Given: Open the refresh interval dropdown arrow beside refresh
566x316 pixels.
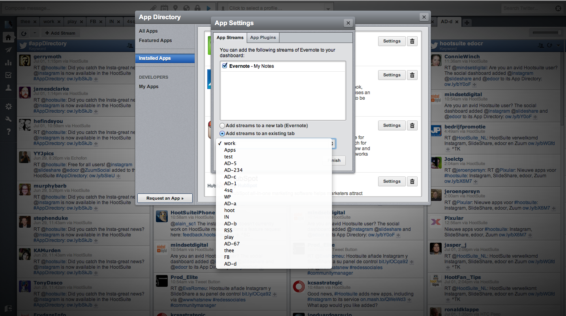Looking at the screenshot, I should tap(34, 33).
